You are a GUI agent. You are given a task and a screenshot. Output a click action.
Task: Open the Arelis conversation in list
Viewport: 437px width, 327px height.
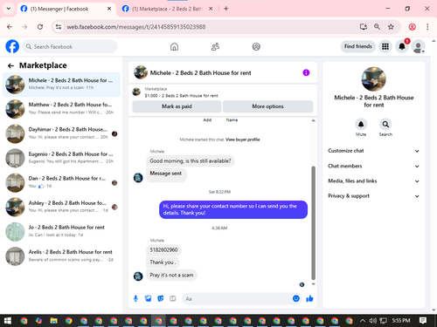[x=61, y=256]
